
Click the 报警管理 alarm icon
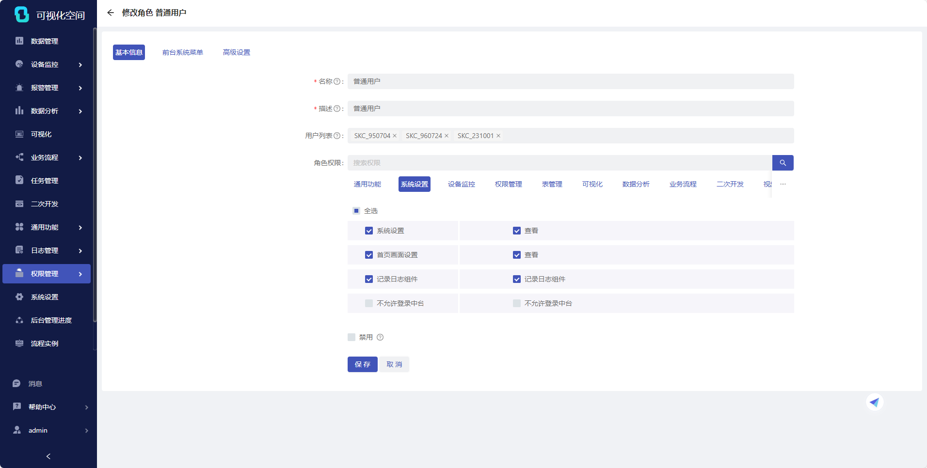point(19,87)
